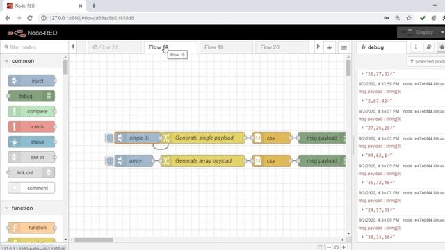Select the csv node in bottom row

(x=271, y=160)
